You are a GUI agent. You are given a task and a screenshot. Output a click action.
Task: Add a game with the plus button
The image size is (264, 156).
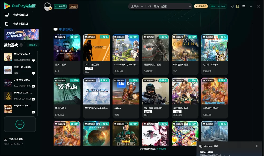(20, 124)
